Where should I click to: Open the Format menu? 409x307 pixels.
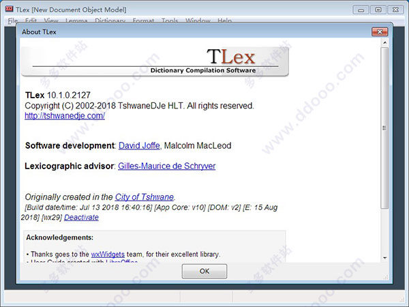[x=143, y=20]
